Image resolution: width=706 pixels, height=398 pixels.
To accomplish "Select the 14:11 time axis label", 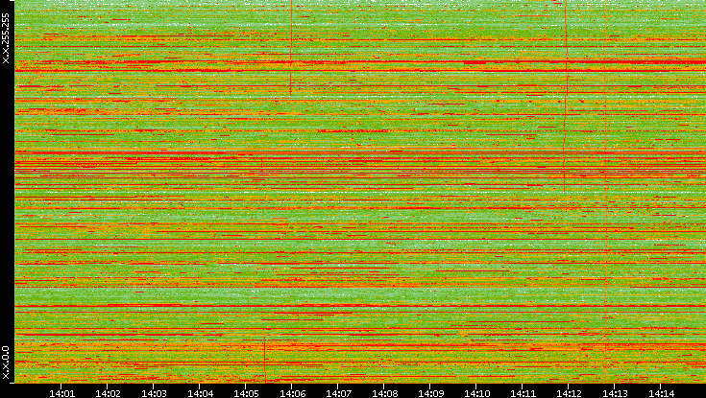I will coord(523,394).
